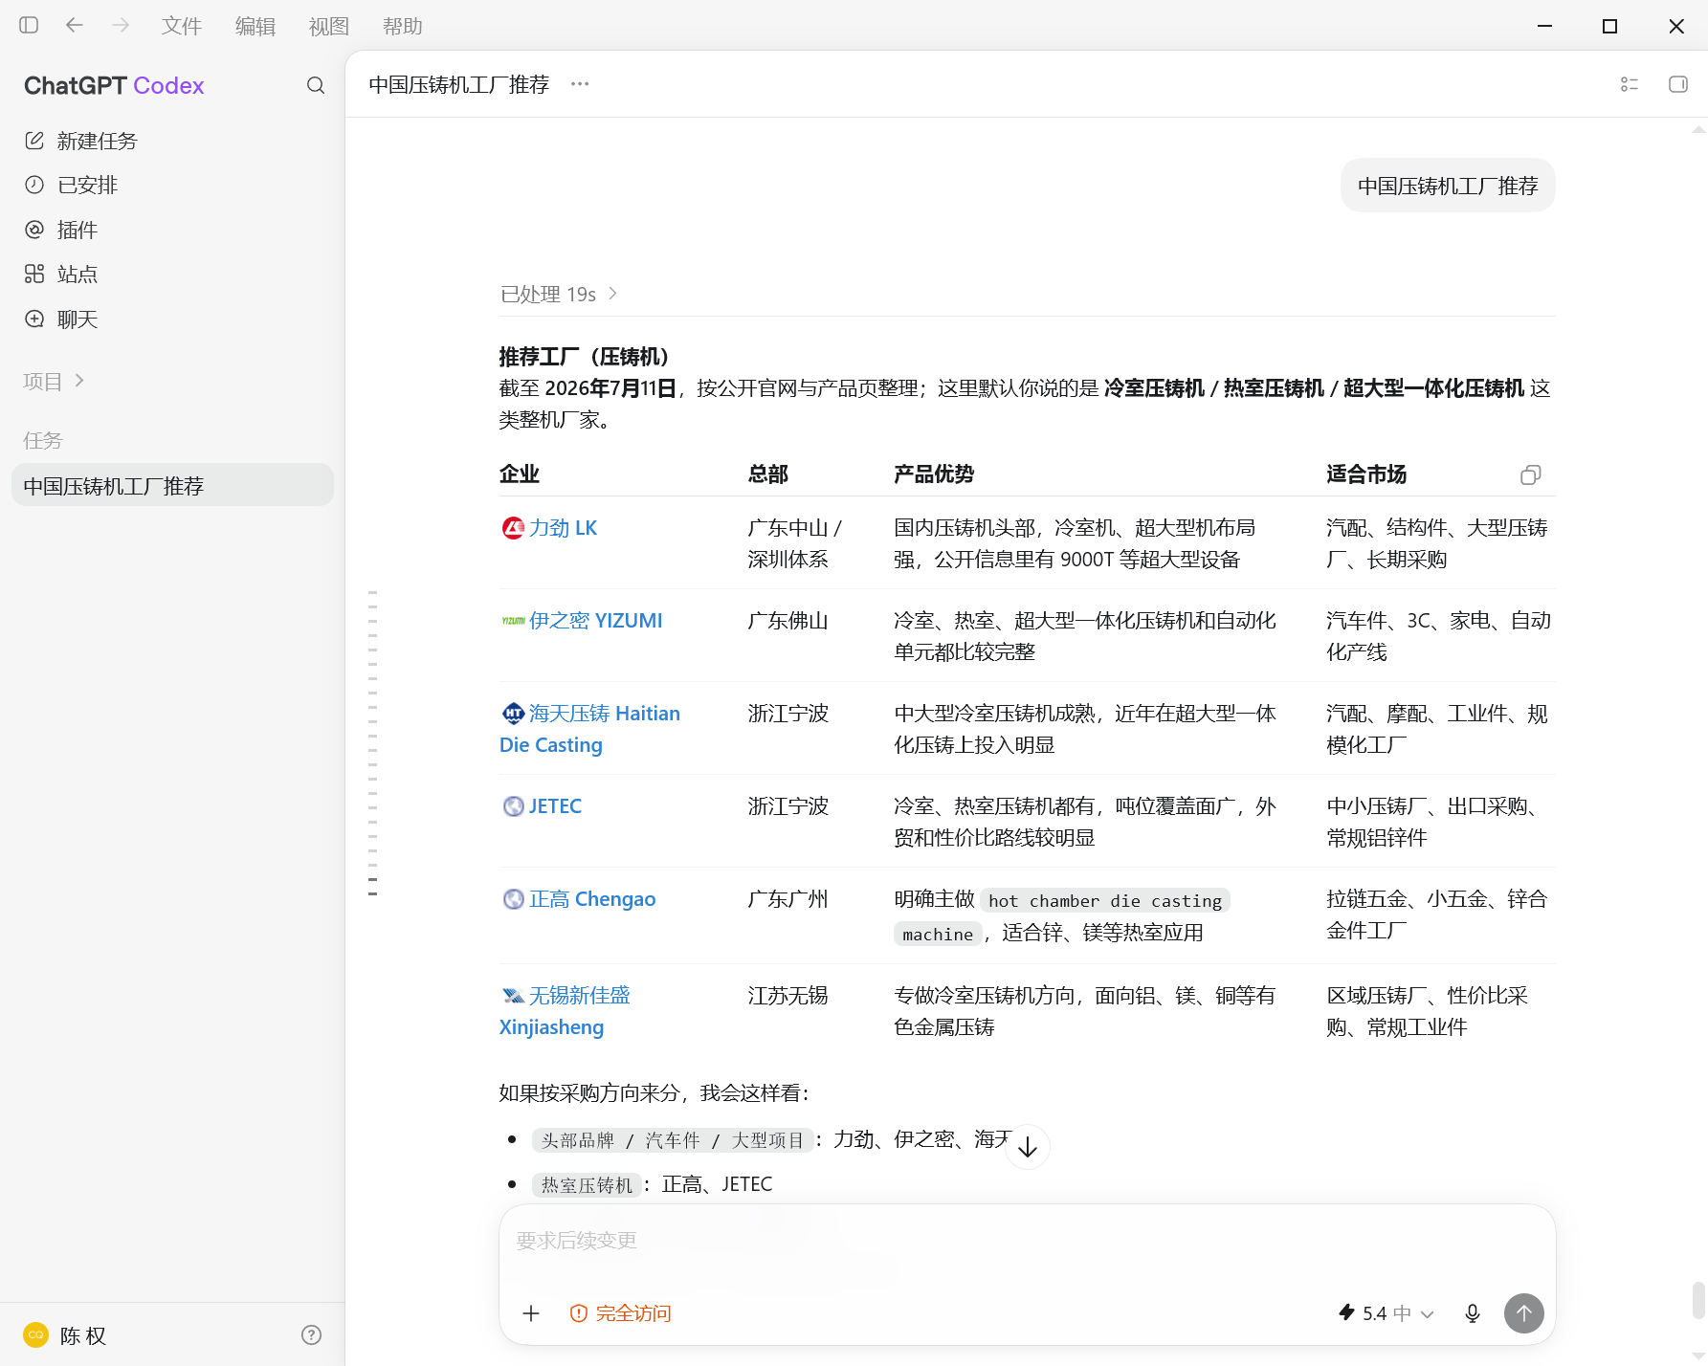Open the 帮助 menu
The height and width of the screenshot is (1366, 1708).
(x=402, y=26)
